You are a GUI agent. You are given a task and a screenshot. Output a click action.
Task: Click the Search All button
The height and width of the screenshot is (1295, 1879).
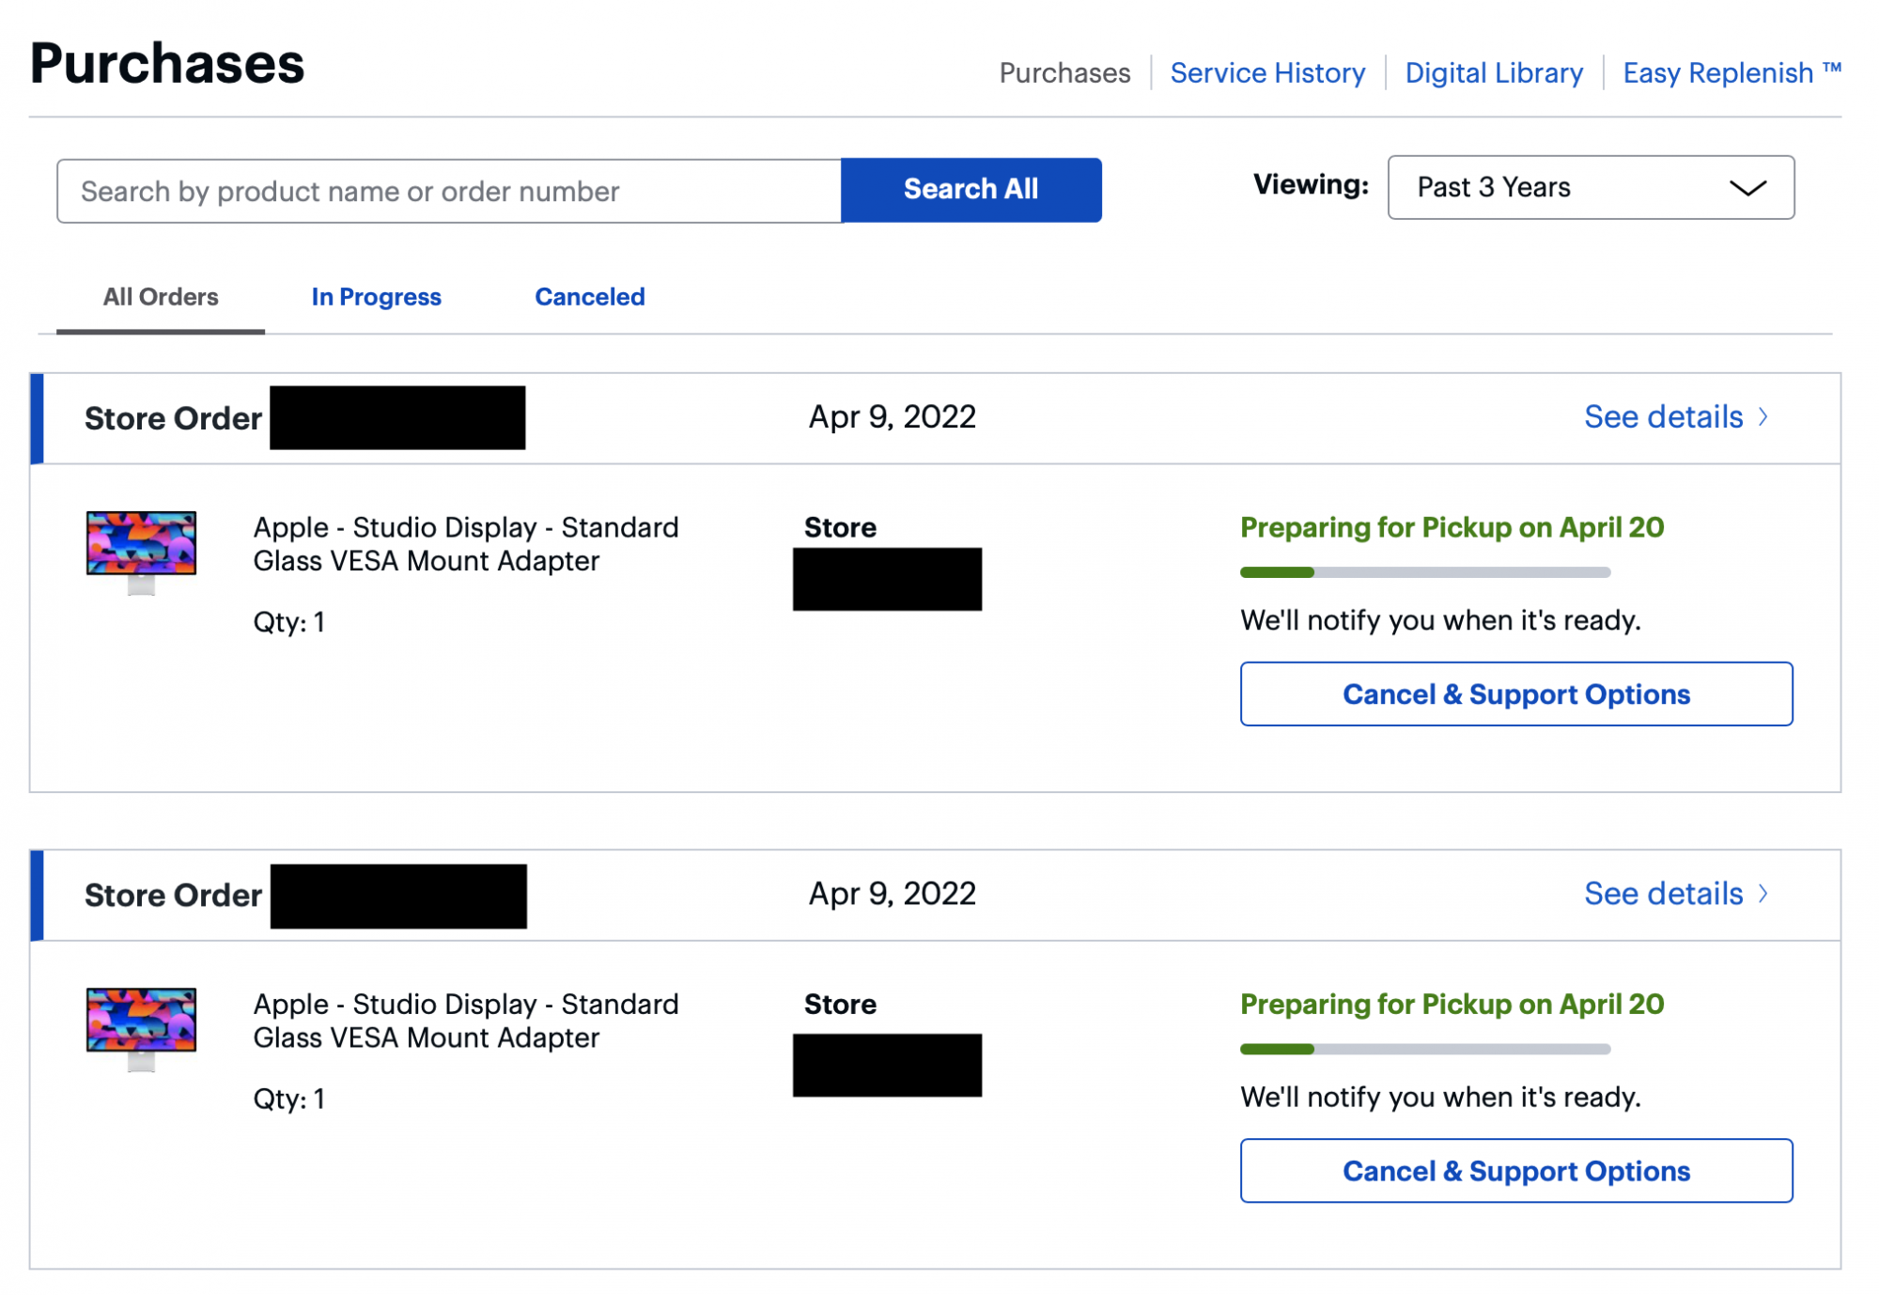pyautogui.click(x=971, y=190)
